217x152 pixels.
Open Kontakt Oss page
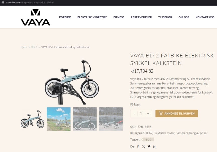[x=205, y=17]
